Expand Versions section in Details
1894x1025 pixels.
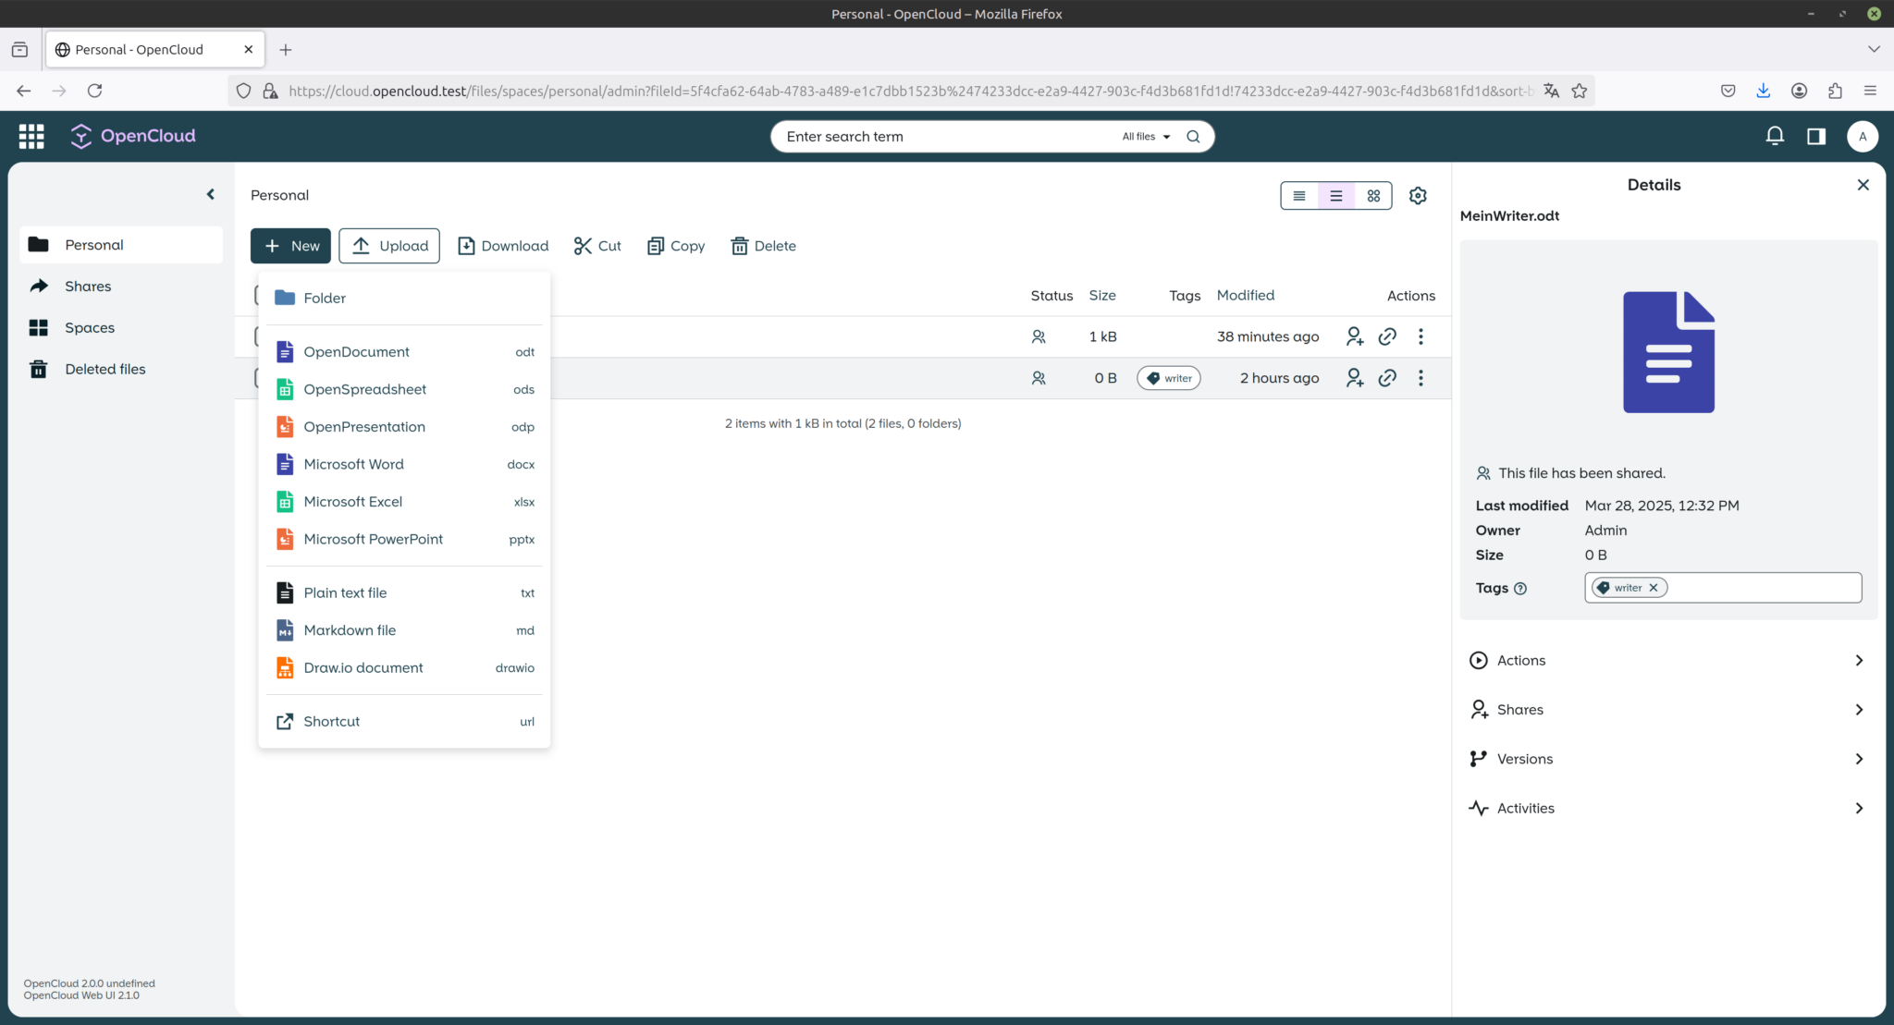coord(1667,759)
